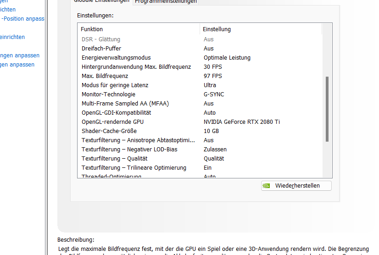This screenshot has height=255, width=379.
Task: Open the NVIDIA GeForce RTX 2080 Ti value
Action: click(x=242, y=122)
